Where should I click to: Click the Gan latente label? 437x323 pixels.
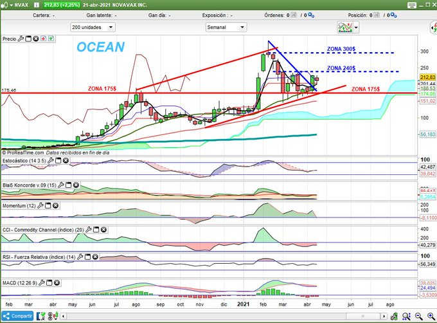point(99,15)
